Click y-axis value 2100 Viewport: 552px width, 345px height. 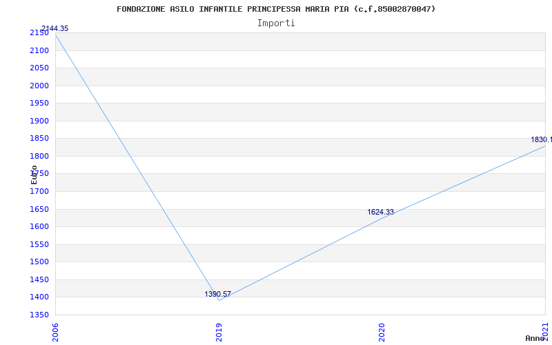[39, 50]
